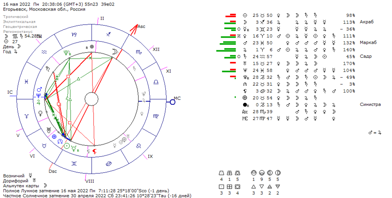Select the plain downward water triangle icon
The height and width of the screenshot is (198, 392).
[x=261, y=187]
